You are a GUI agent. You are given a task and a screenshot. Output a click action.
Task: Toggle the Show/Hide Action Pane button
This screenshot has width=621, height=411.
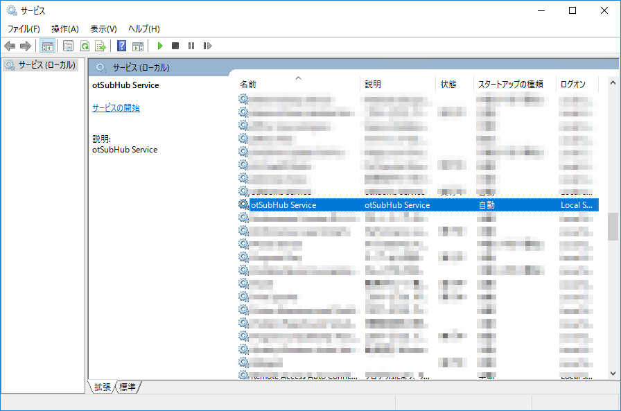[x=138, y=46]
